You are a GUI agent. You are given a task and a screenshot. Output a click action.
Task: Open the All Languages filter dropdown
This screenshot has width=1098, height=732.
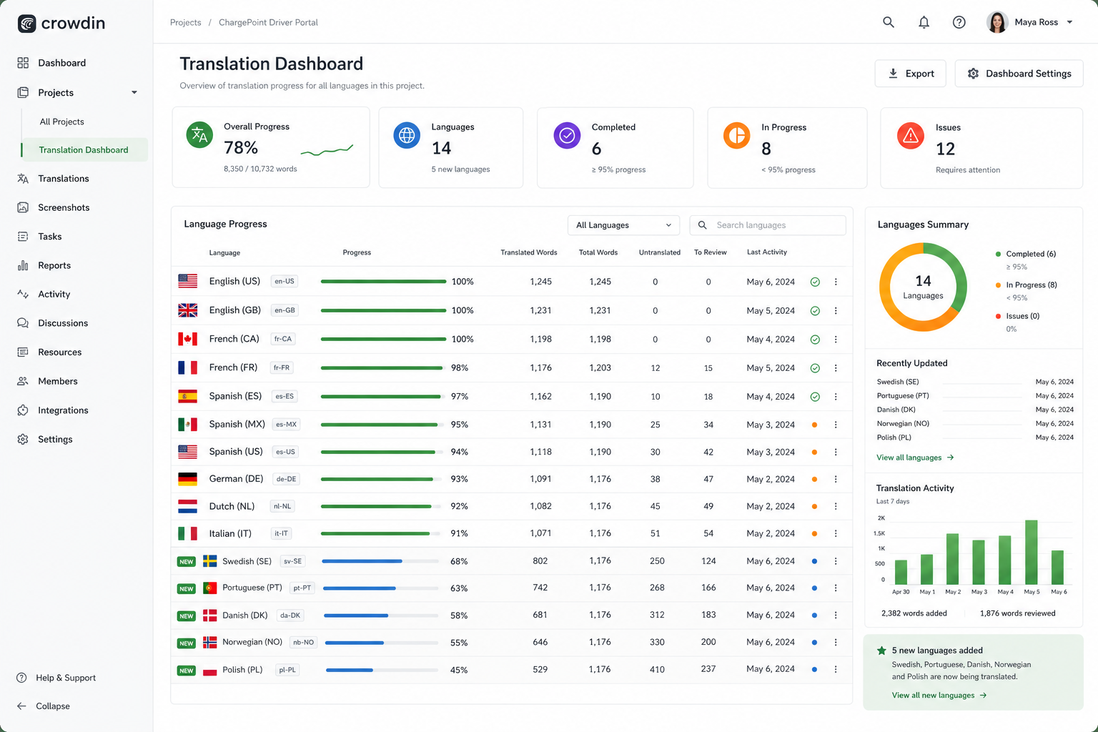pyautogui.click(x=623, y=225)
